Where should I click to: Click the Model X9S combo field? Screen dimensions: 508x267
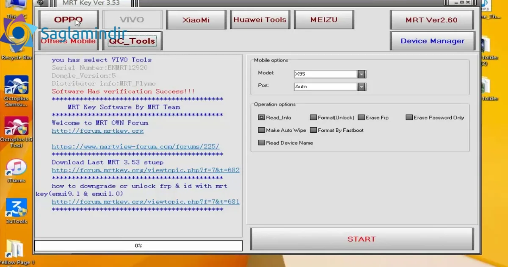pos(326,74)
